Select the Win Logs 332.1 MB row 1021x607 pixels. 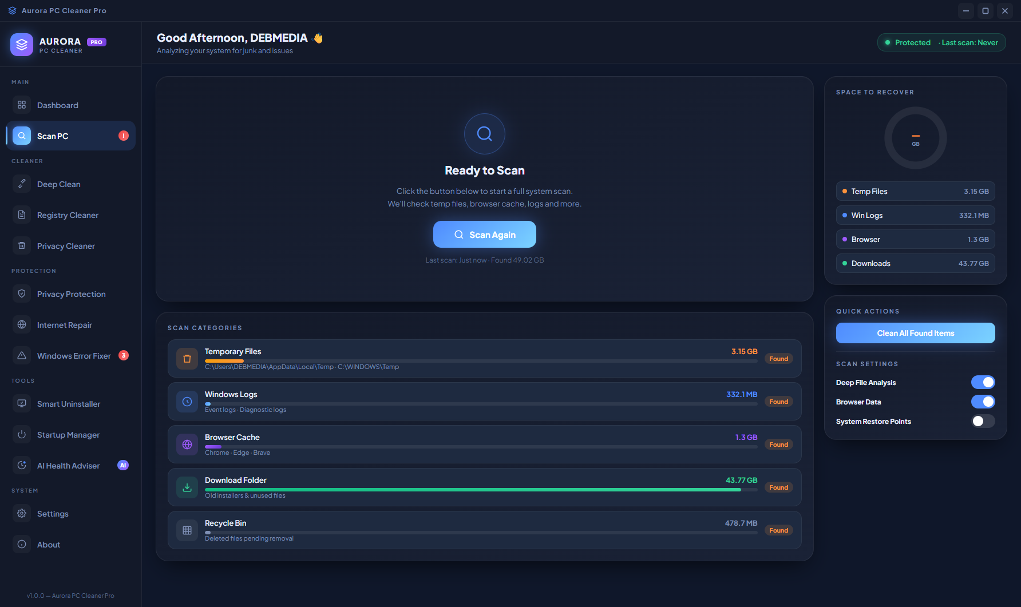[916, 215]
